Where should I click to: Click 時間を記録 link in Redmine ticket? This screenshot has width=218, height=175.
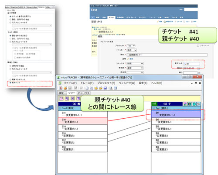pyautogui.click(x=168, y=22)
